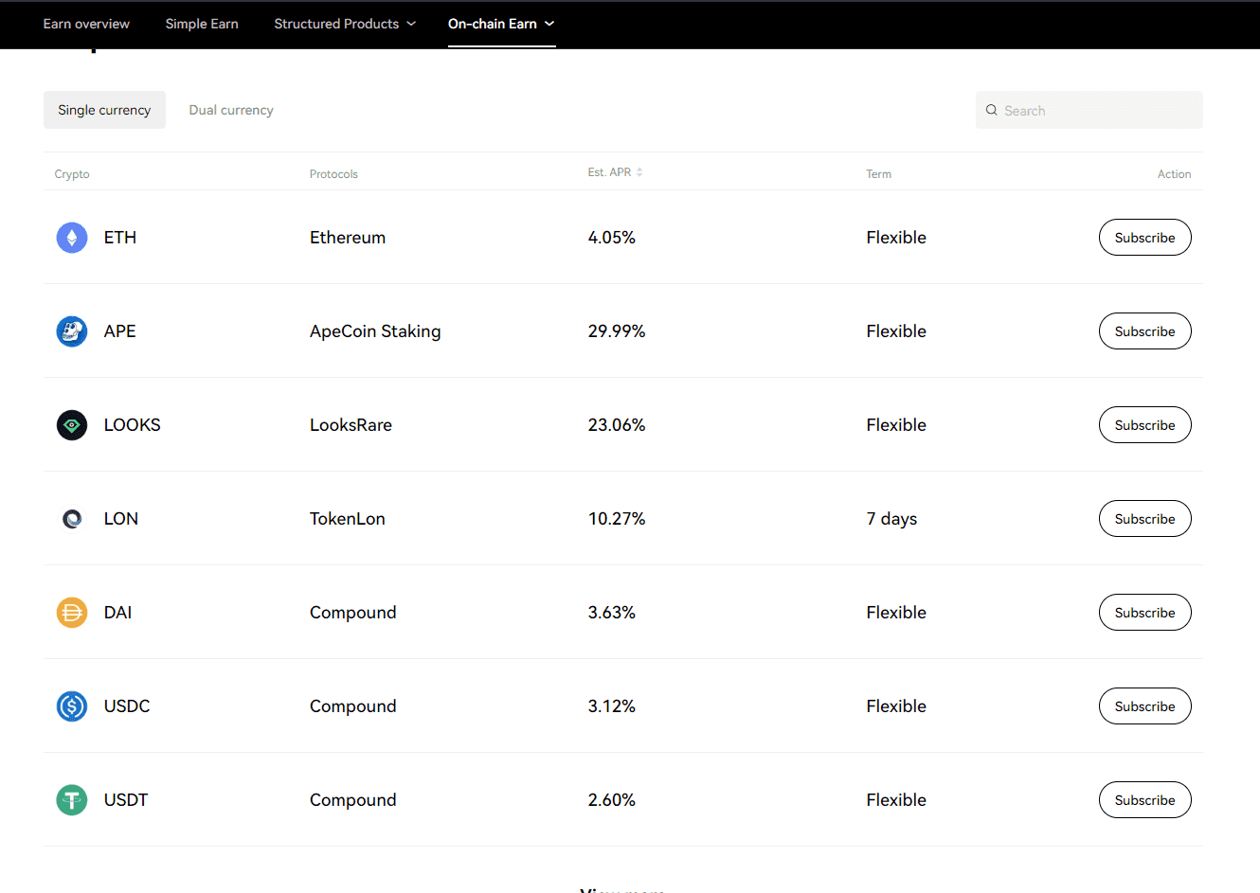Subscribe to USDT Compound product
This screenshot has width=1260, height=893.
tap(1144, 800)
